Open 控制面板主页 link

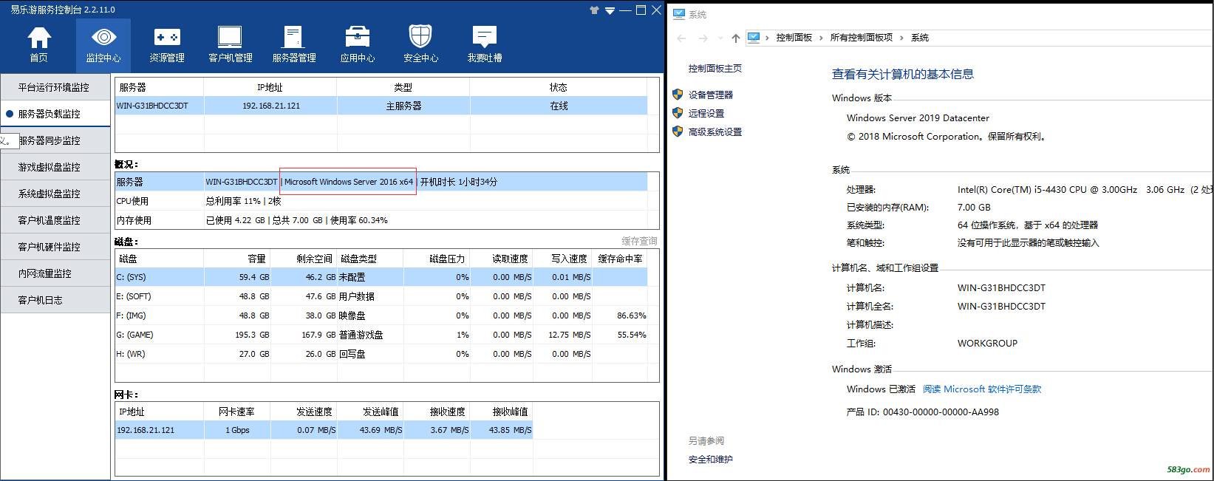tap(715, 69)
